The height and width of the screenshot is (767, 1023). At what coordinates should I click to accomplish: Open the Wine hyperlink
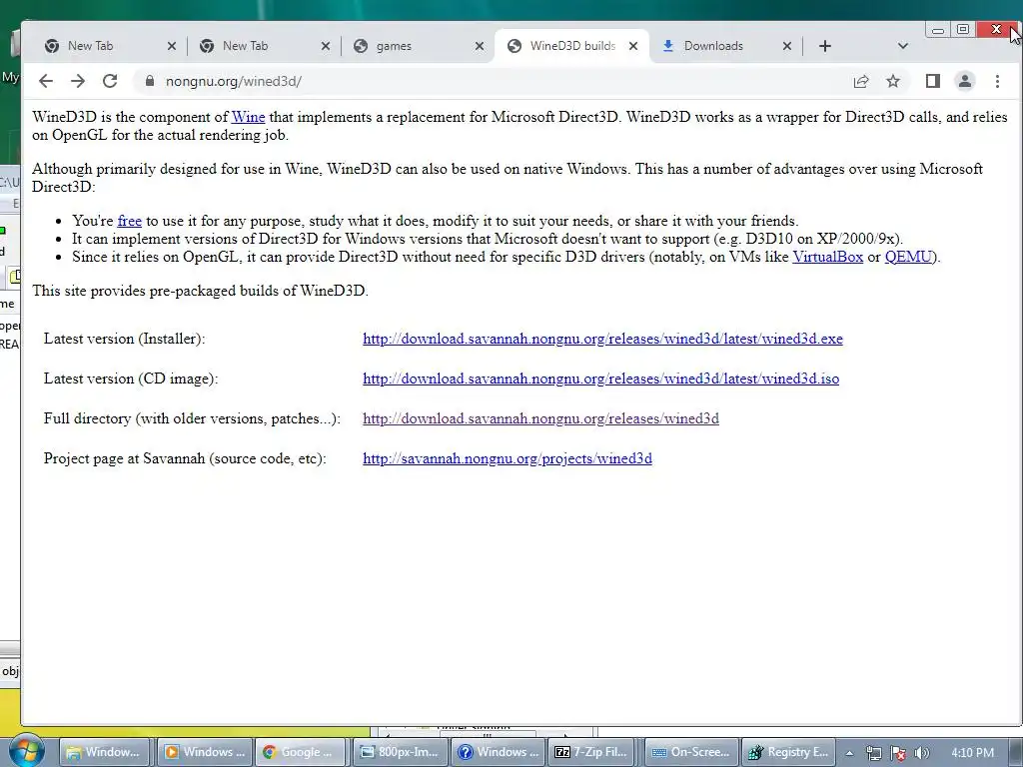click(248, 118)
